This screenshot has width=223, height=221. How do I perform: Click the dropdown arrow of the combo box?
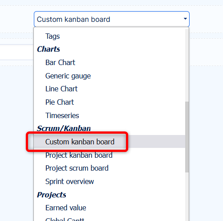pos(185,19)
